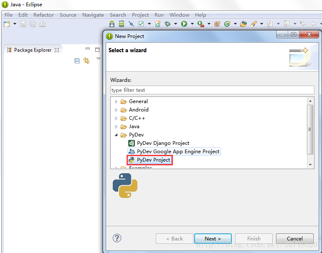Maximize the Package Explorer panel
Image resolution: width=322 pixels, height=253 pixels.
click(x=97, y=50)
